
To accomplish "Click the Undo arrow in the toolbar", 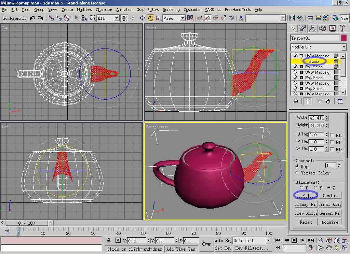I will [x=32, y=18].
